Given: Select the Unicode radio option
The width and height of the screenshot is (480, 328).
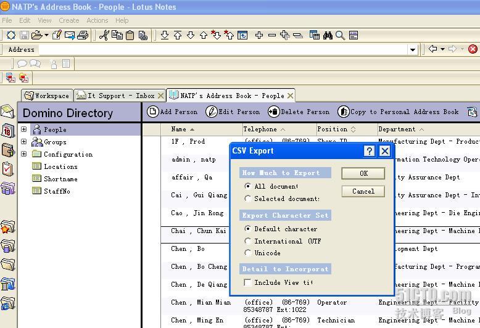Looking at the screenshot, I should [x=247, y=253].
